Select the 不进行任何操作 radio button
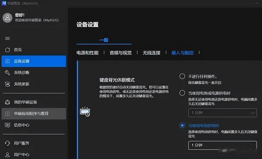This screenshot has height=159, width=262. coord(182,76)
